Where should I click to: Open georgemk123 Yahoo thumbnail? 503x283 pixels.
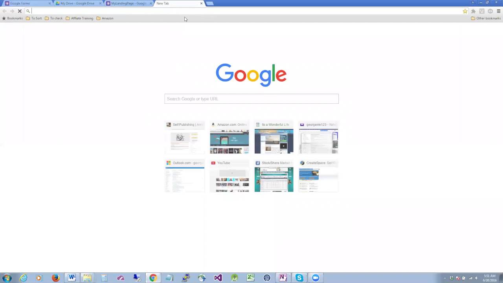(318, 138)
